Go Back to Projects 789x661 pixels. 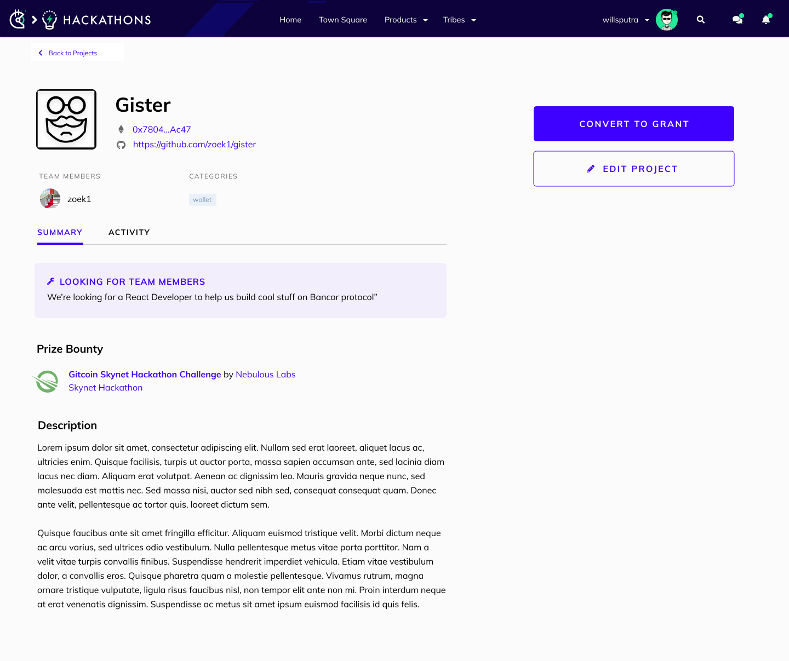[x=72, y=53]
